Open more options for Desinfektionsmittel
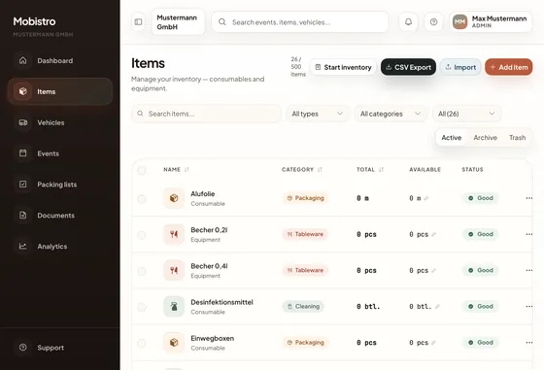 [x=528, y=306]
